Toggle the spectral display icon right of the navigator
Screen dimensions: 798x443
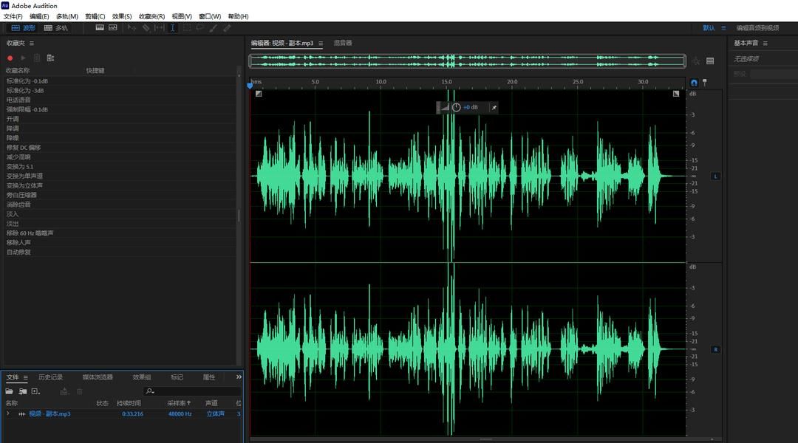(710, 61)
